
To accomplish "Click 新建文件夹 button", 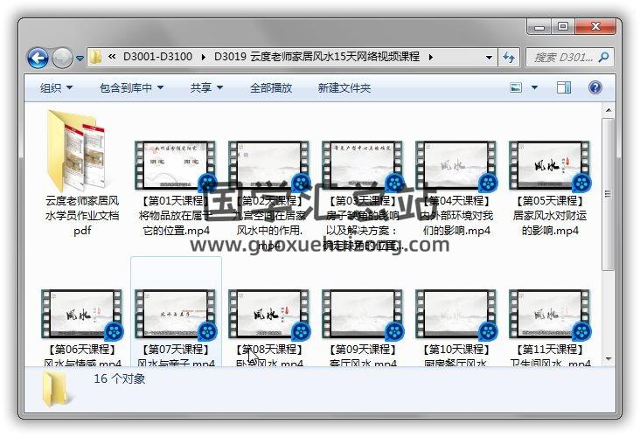I will pyautogui.click(x=344, y=87).
